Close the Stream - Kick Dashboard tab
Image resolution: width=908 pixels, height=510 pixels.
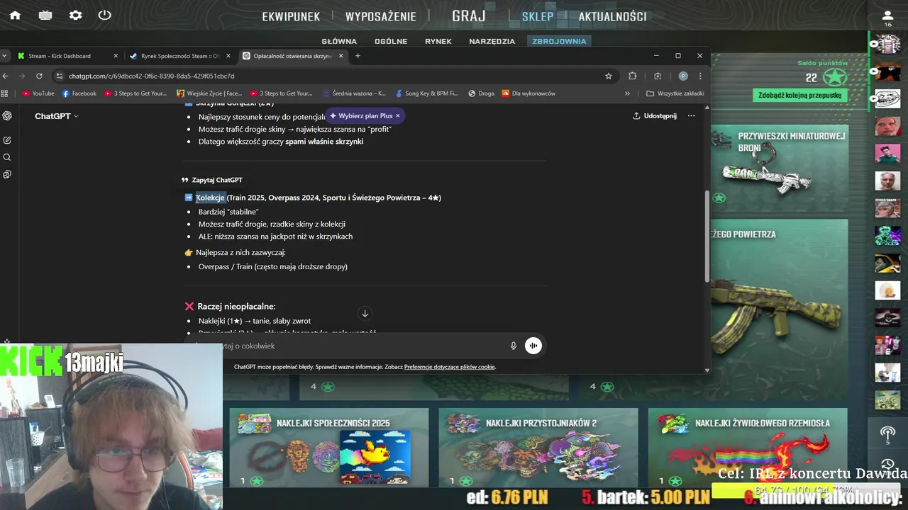[116, 56]
